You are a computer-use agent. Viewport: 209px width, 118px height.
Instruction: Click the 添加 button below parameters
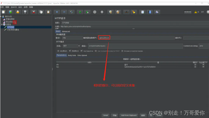point(115,115)
